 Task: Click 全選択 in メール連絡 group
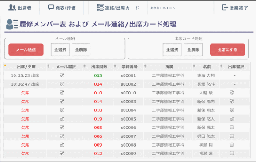[x=60, y=49]
